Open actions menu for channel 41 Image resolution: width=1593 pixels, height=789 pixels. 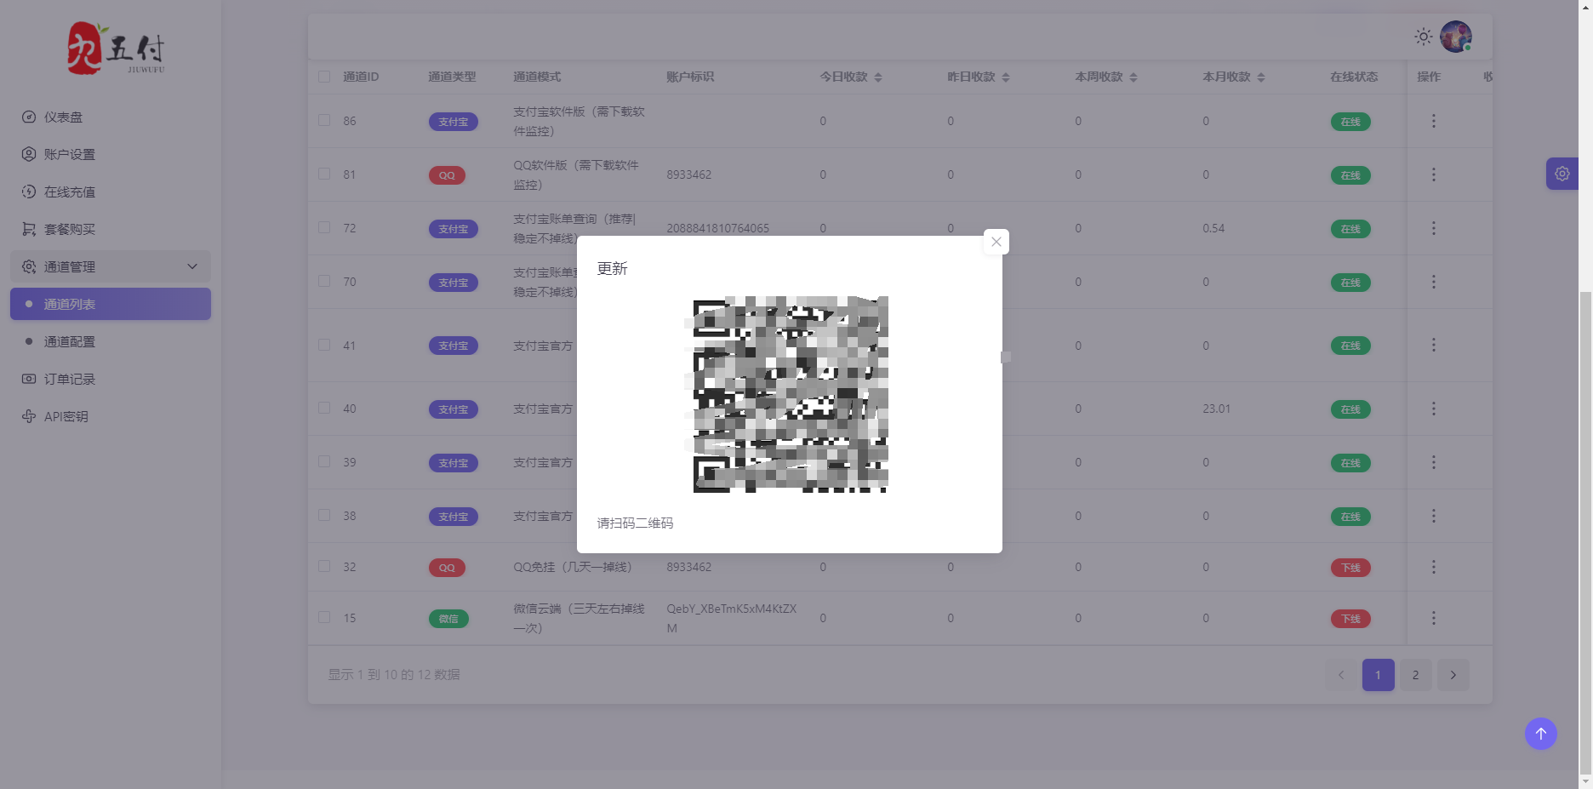pyautogui.click(x=1433, y=345)
